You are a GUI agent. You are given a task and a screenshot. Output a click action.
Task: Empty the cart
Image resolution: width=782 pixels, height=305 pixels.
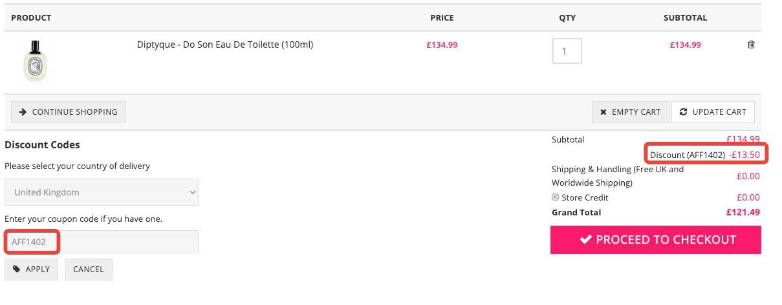tap(630, 112)
